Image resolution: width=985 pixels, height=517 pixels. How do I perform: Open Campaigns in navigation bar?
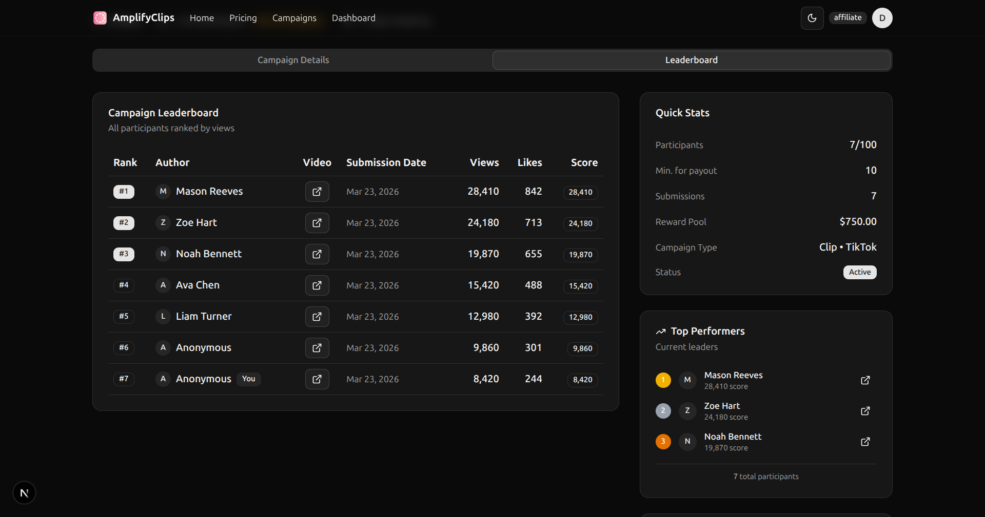[x=294, y=18]
